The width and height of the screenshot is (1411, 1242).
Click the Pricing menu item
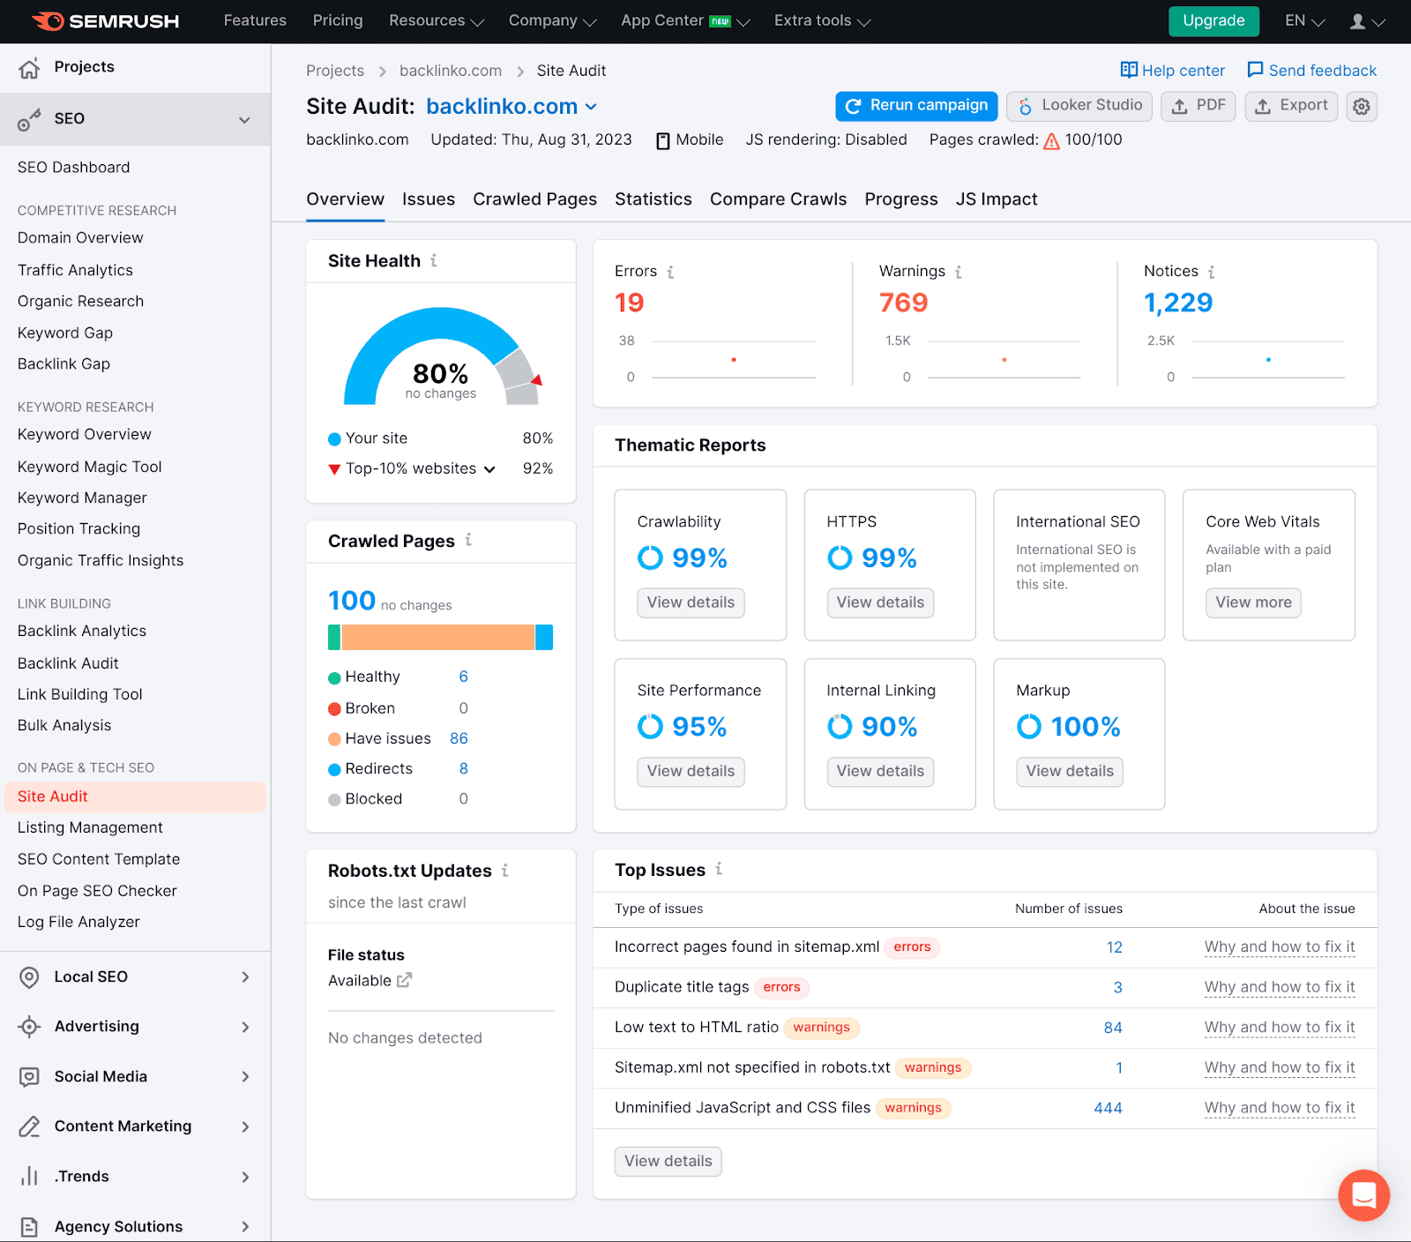[x=338, y=20]
